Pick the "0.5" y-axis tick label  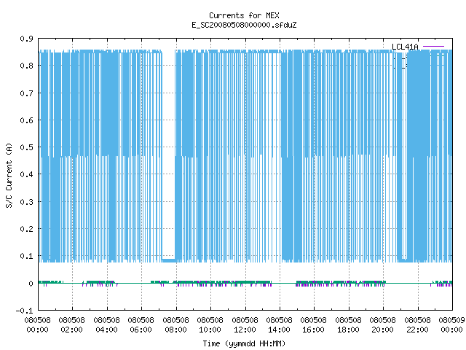pyautogui.click(x=27, y=147)
